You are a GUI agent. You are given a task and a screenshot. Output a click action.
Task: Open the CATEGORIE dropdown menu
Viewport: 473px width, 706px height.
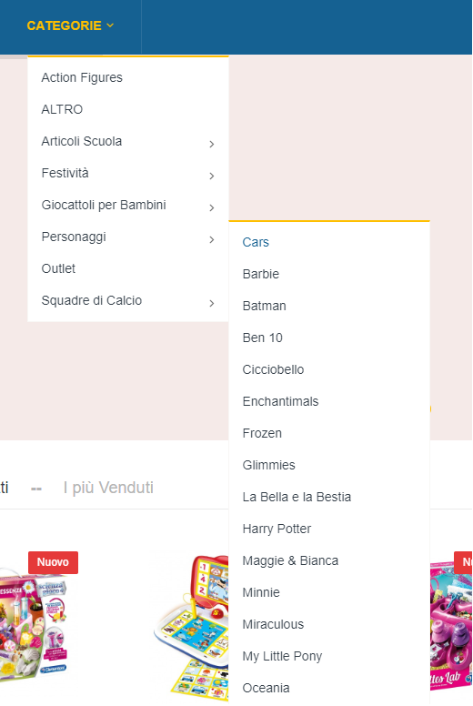coord(70,26)
